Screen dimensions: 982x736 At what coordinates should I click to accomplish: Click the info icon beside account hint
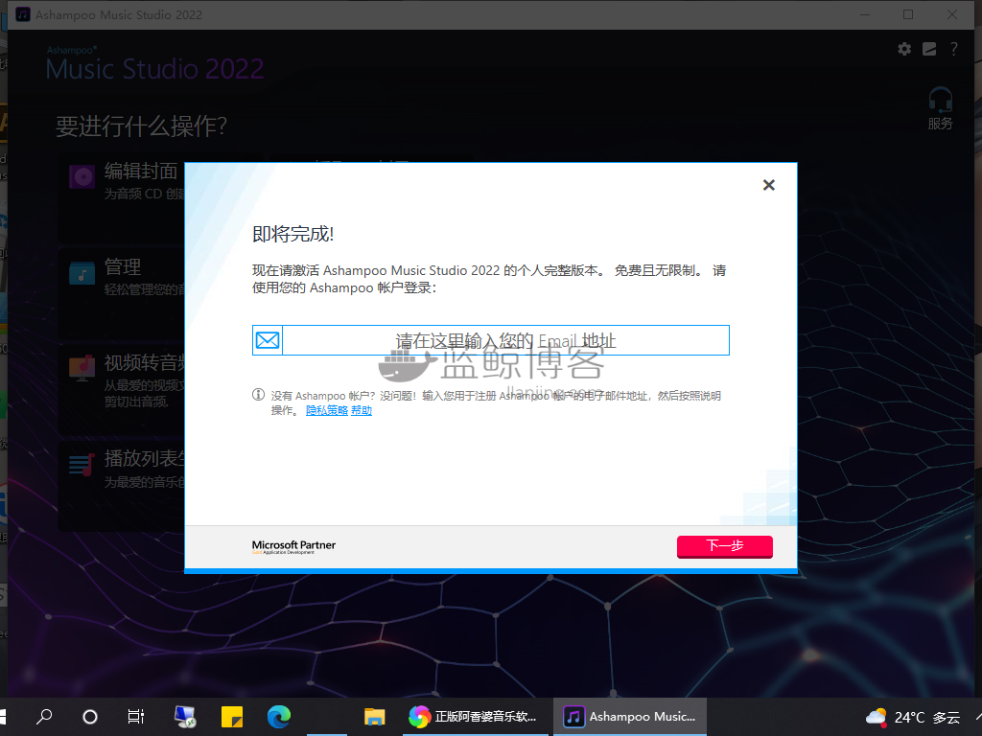point(258,395)
